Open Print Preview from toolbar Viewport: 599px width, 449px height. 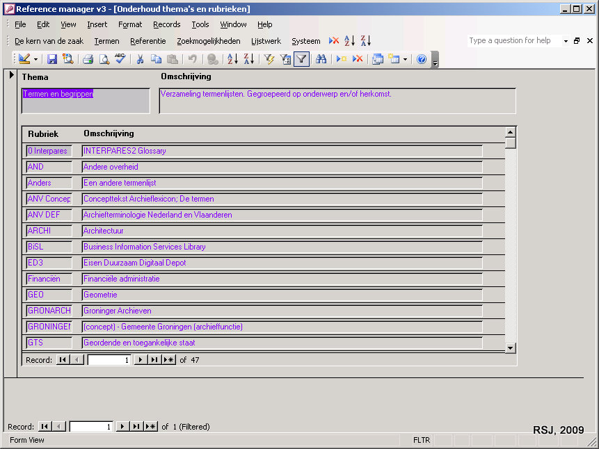[104, 59]
